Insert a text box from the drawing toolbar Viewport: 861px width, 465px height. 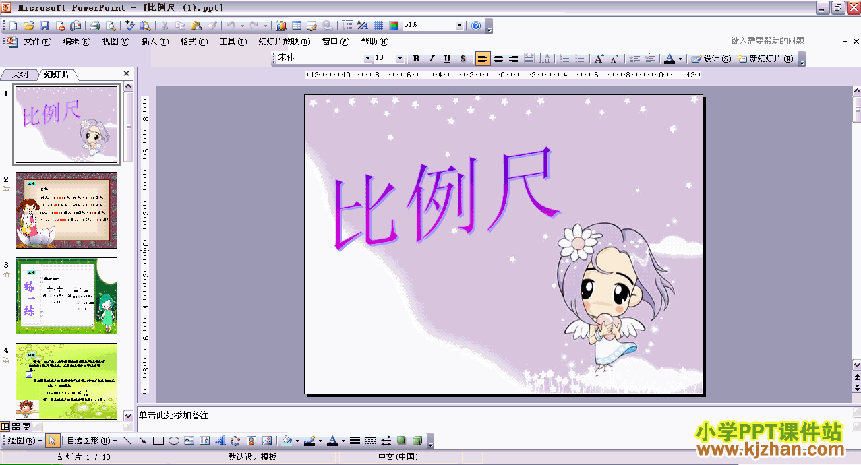tap(189, 441)
